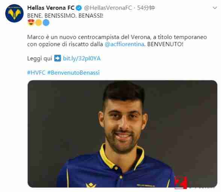Open the Hellas Verona FC profile avatar

click(14, 13)
